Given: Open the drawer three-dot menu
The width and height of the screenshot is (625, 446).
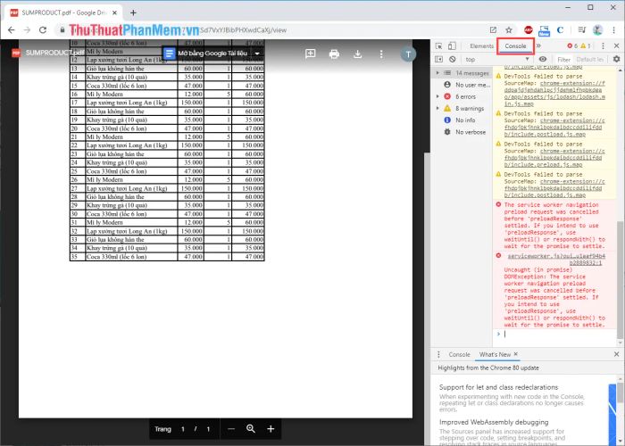Looking at the screenshot, I should (438, 354).
